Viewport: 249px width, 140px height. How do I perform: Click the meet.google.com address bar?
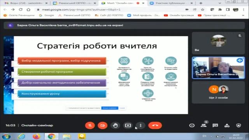point(111,10)
